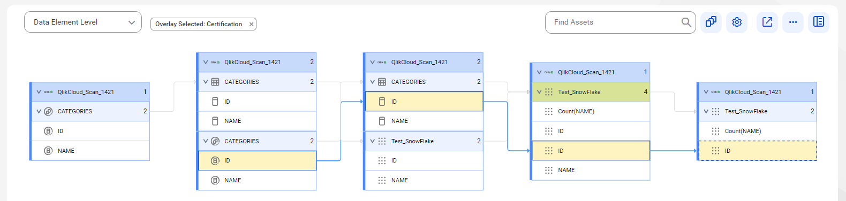Click the overlapping squares toolbar icon
846x201 pixels.
point(711,22)
